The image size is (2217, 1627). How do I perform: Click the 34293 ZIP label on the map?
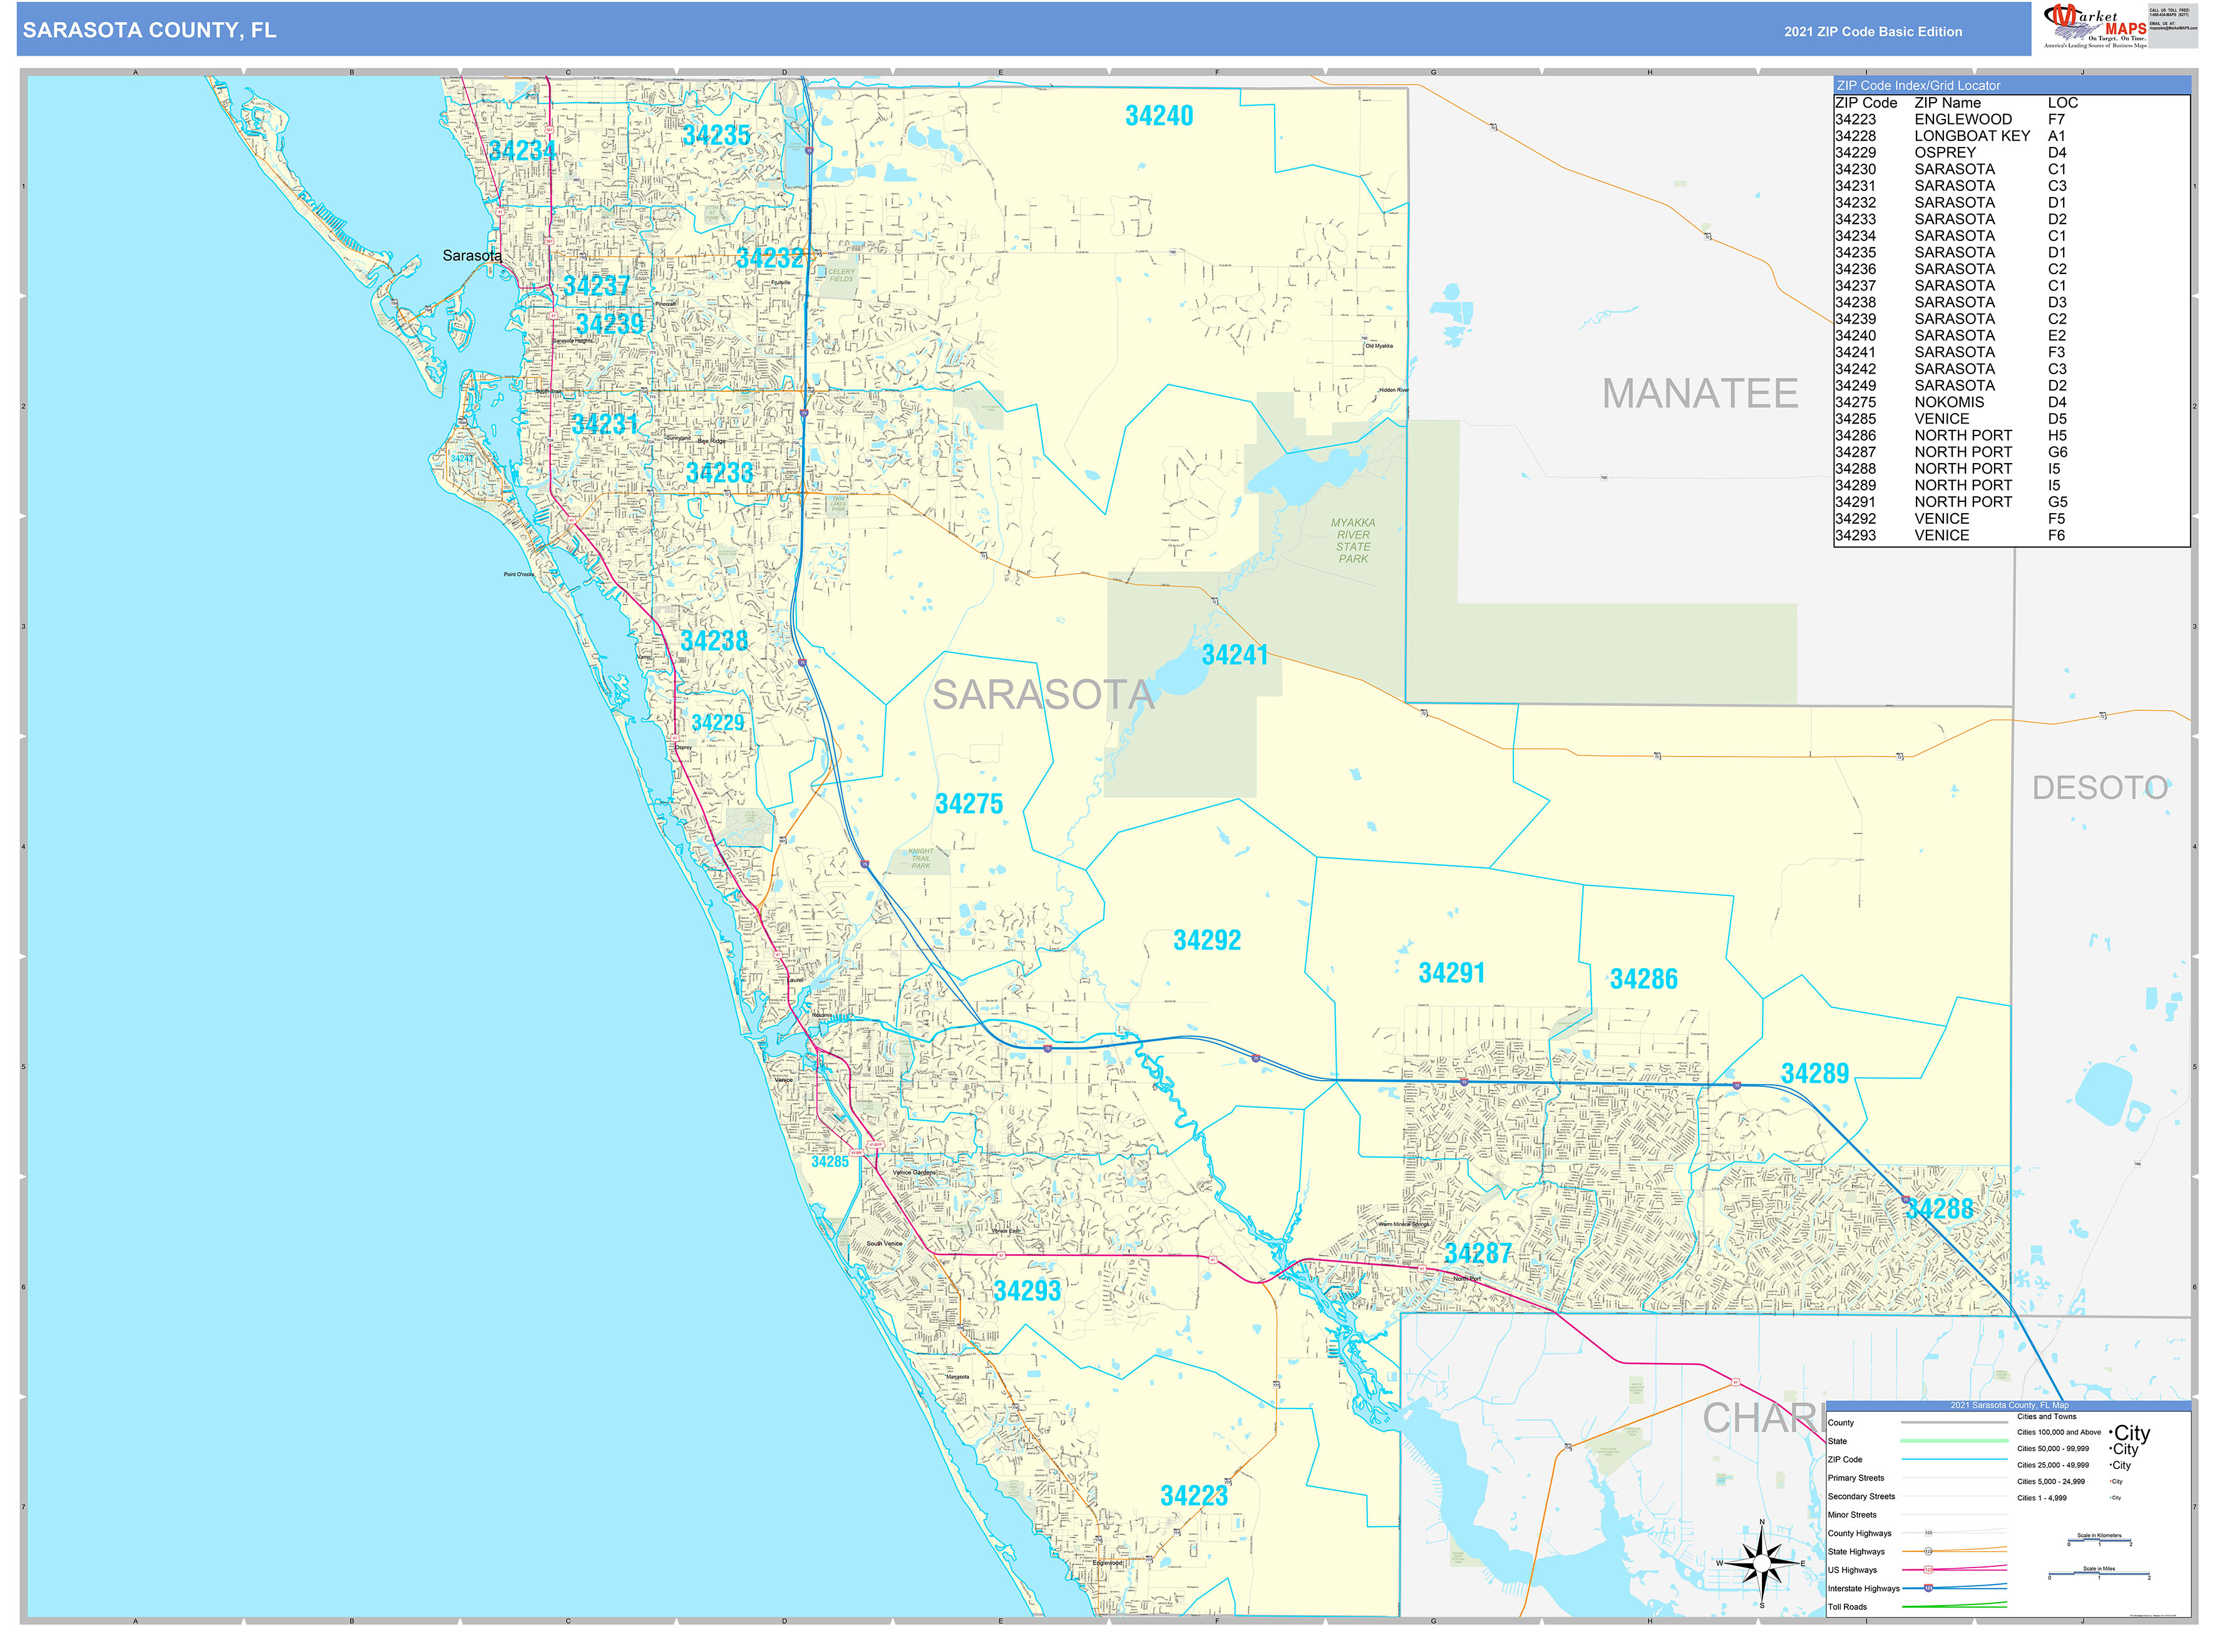[1027, 1290]
